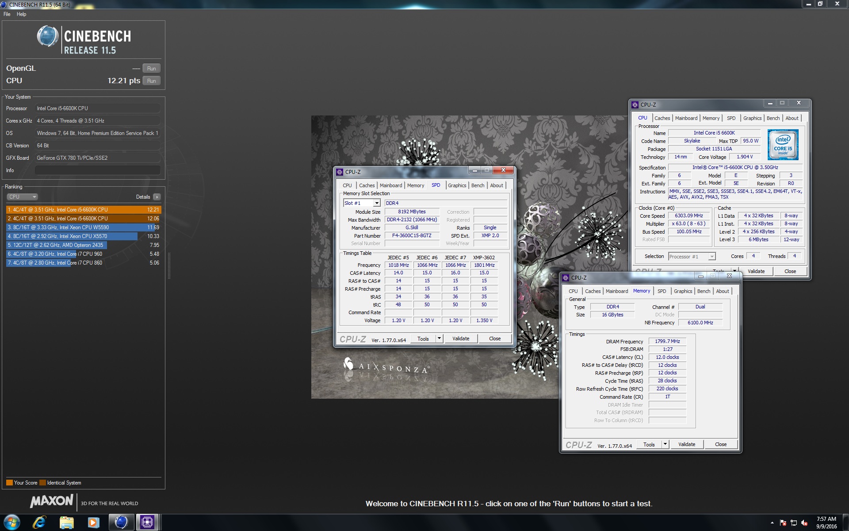The image size is (849, 531).
Task: Click Validate in the SPD window
Action: click(461, 339)
